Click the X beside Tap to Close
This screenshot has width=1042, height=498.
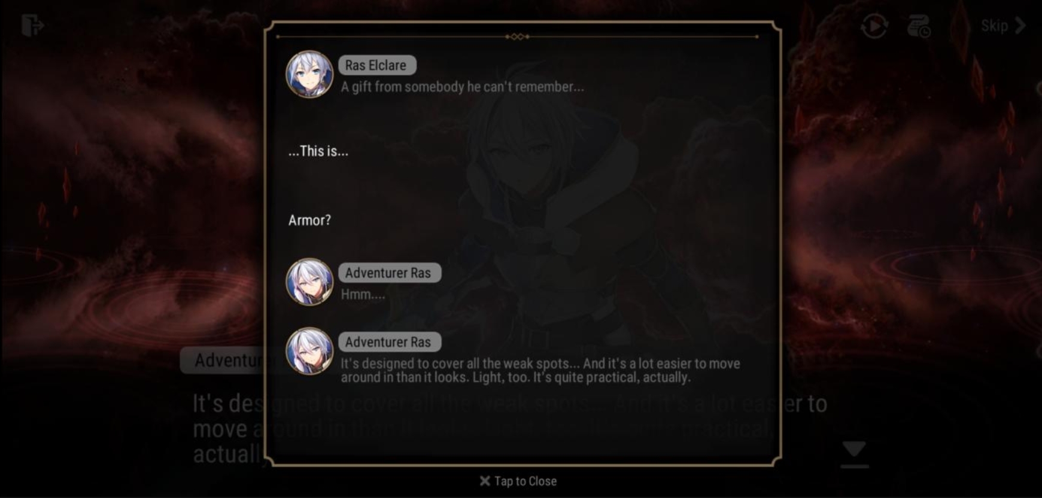tap(485, 481)
